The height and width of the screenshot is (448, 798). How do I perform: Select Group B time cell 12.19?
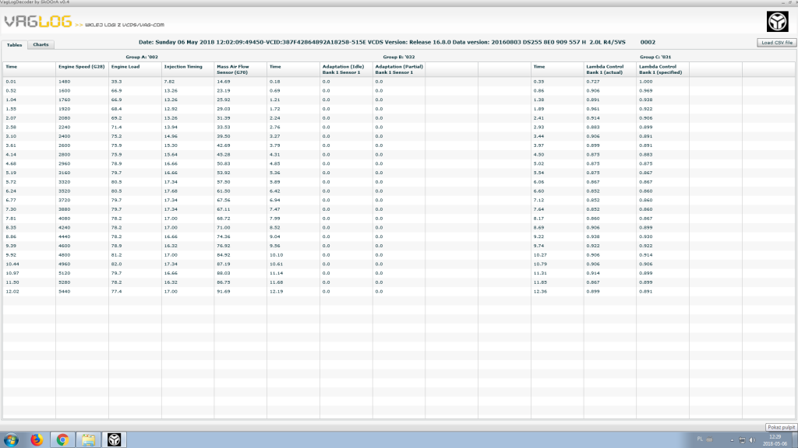coord(277,292)
